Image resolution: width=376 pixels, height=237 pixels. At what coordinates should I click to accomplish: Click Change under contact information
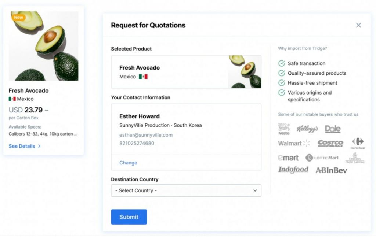[x=128, y=163]
